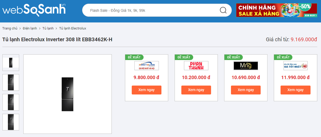Click the Bestbuys store logo
This screenshot has width=321, height=137.
[147, 66]
